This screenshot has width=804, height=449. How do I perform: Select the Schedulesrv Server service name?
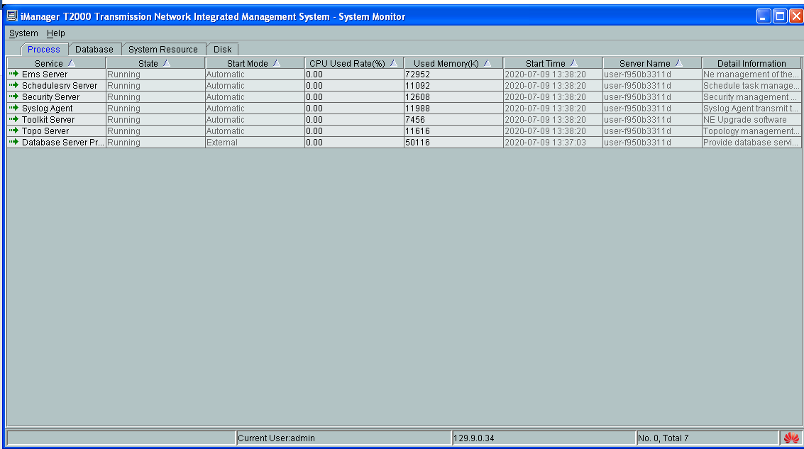tap(60, 86)
